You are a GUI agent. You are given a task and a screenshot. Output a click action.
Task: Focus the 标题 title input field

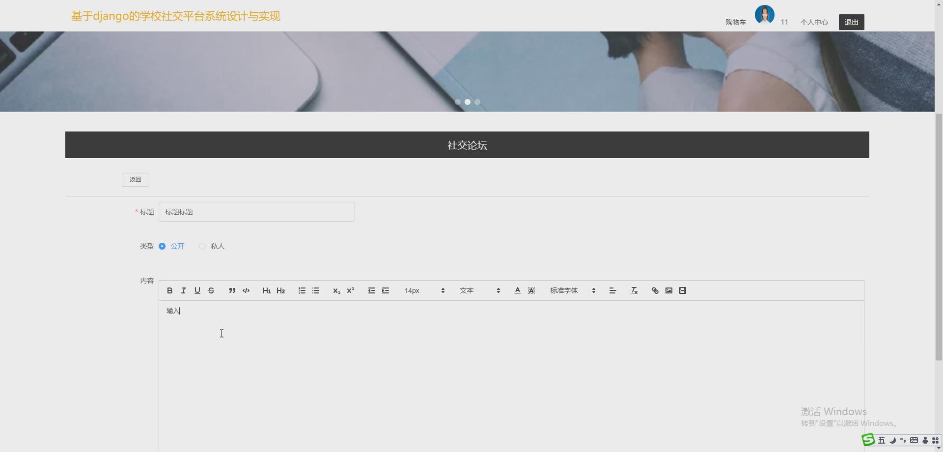tap(257, 212)
